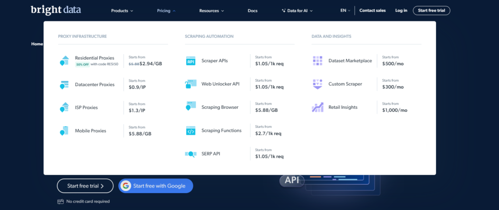The height and width of the screenshot is (210, 499).
Task: Click the 50% OFF badge
Action: 82,64
